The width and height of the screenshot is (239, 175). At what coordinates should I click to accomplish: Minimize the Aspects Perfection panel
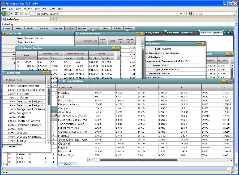138,34
